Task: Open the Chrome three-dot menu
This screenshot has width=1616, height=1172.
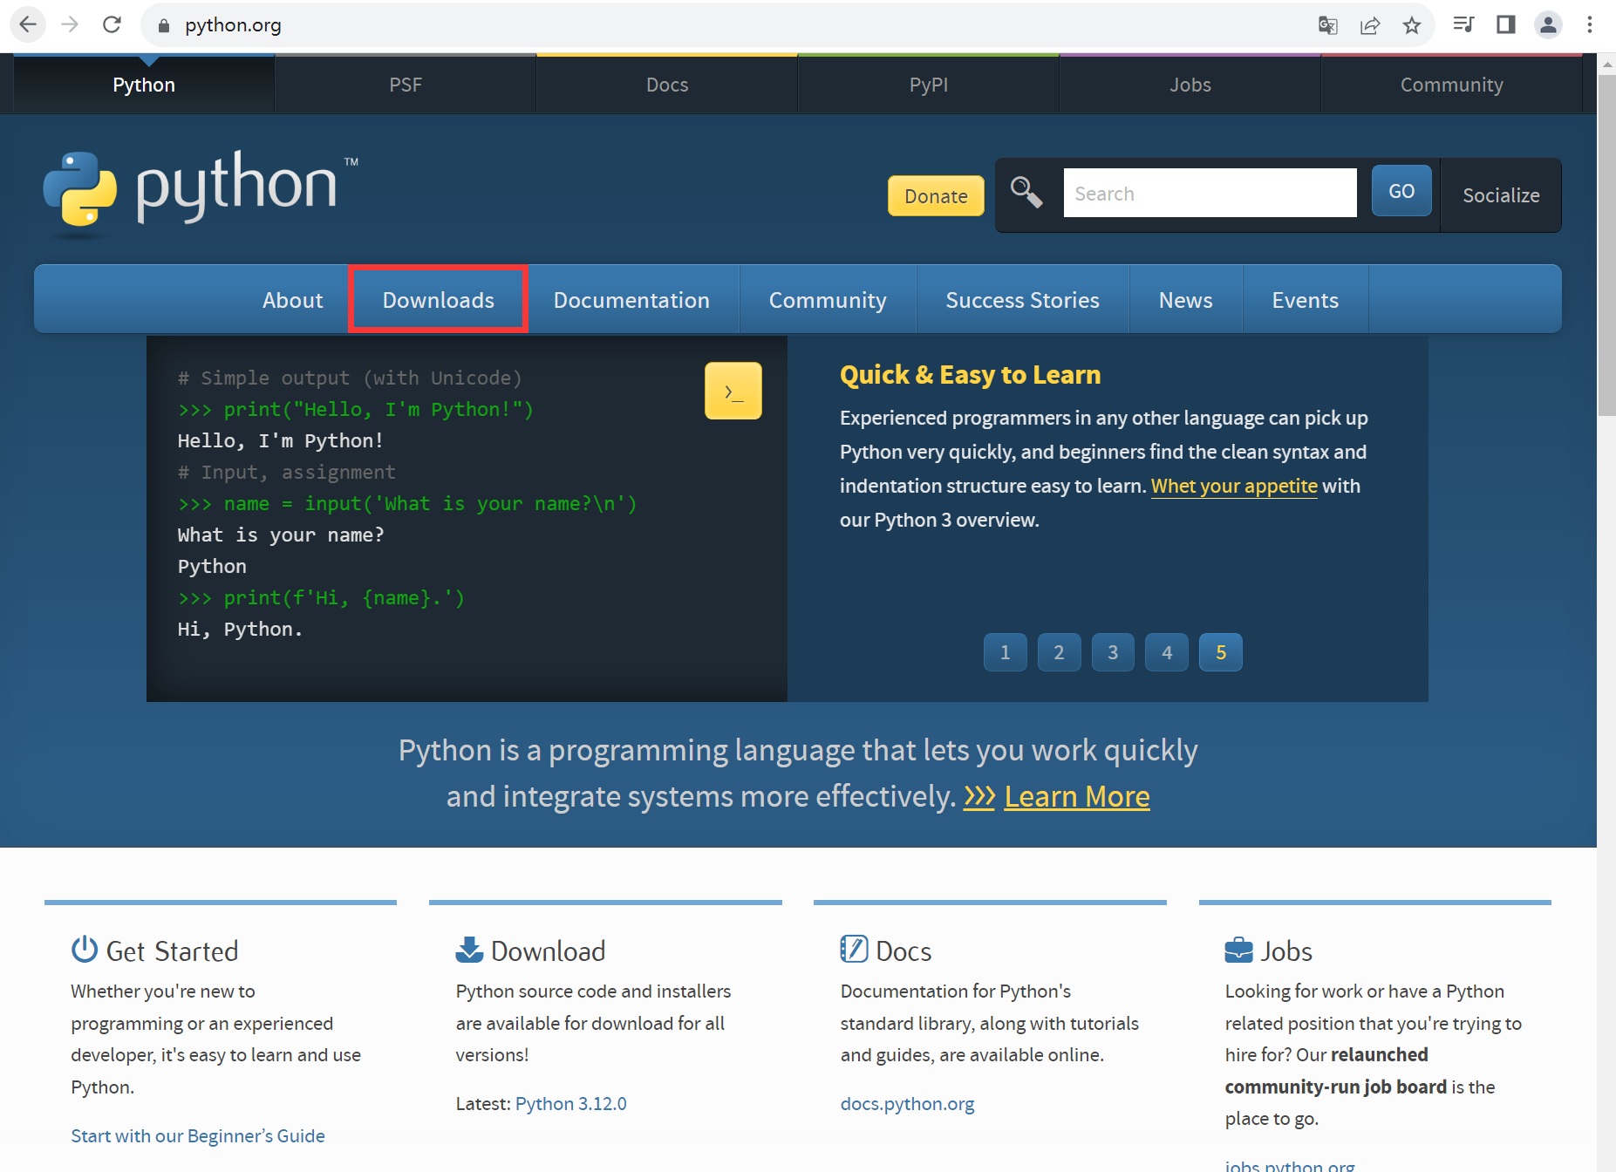Action: point(1590,24)
